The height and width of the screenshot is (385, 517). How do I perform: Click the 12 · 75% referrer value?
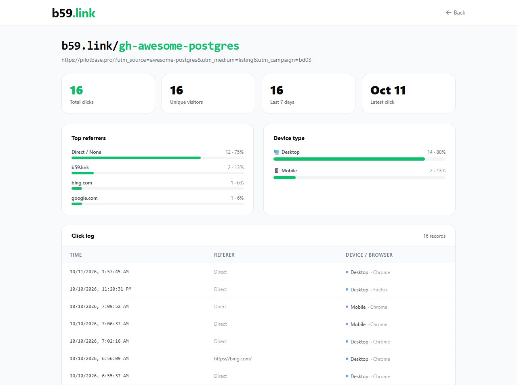tap(234, 152)
